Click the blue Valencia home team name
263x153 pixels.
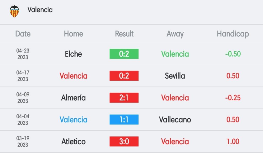tap(73, 120)
